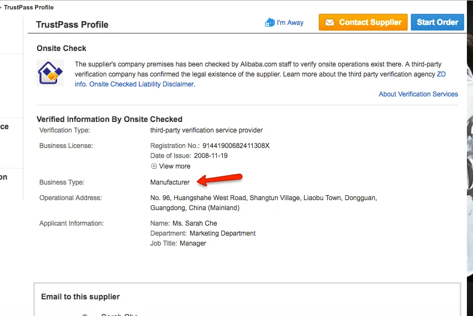Click the Job Title Manager value

tap(193, 243)
